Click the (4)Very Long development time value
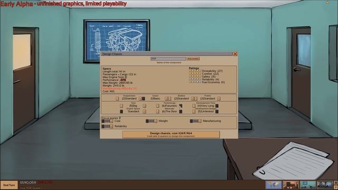Screen dimensions: 338x190 [x=205, y=106]
